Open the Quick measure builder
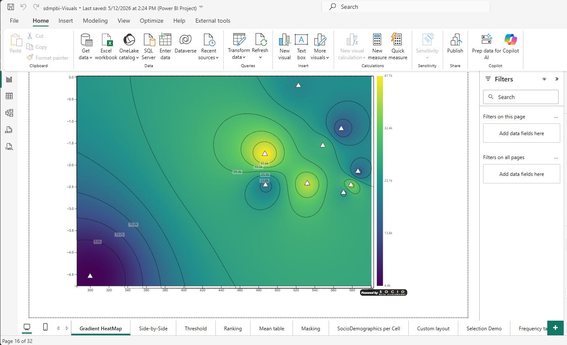Viewport: 567px width, 345px height. coord(398,47)
